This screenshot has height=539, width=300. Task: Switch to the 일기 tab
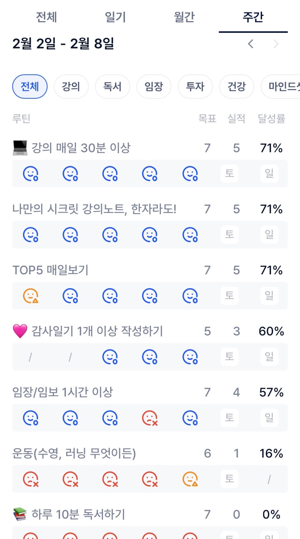(115, 17)
